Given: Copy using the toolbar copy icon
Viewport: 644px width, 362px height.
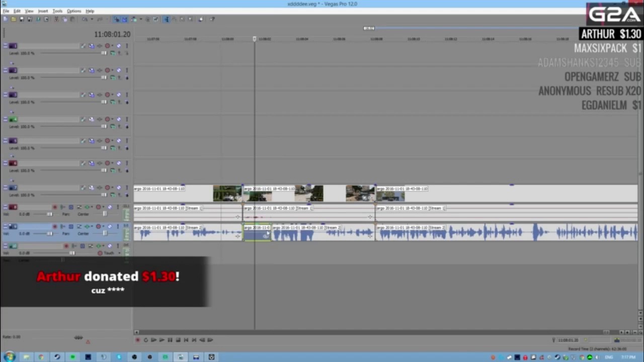Looking at the screenshot, I should tap(65, 19).
